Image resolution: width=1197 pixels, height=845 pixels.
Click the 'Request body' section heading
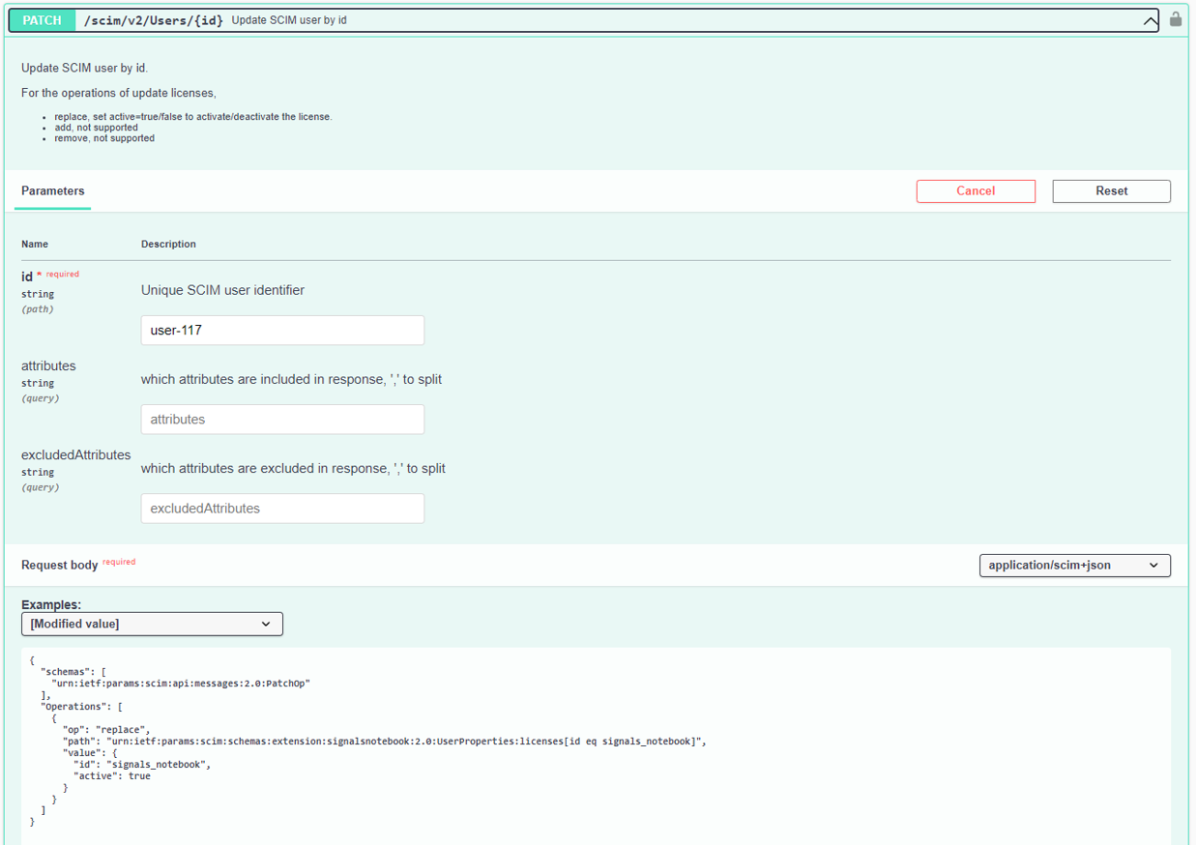[x=59, y=566]
